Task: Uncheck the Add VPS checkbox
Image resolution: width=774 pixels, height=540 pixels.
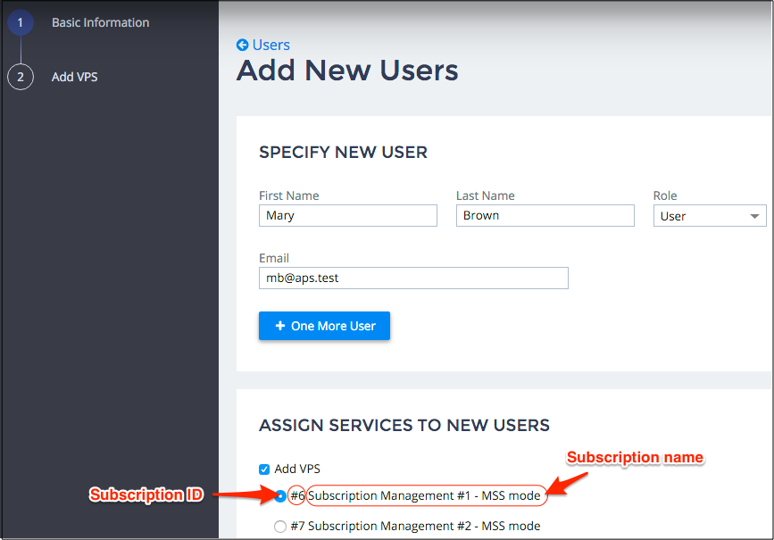Action: pos(264,469)
